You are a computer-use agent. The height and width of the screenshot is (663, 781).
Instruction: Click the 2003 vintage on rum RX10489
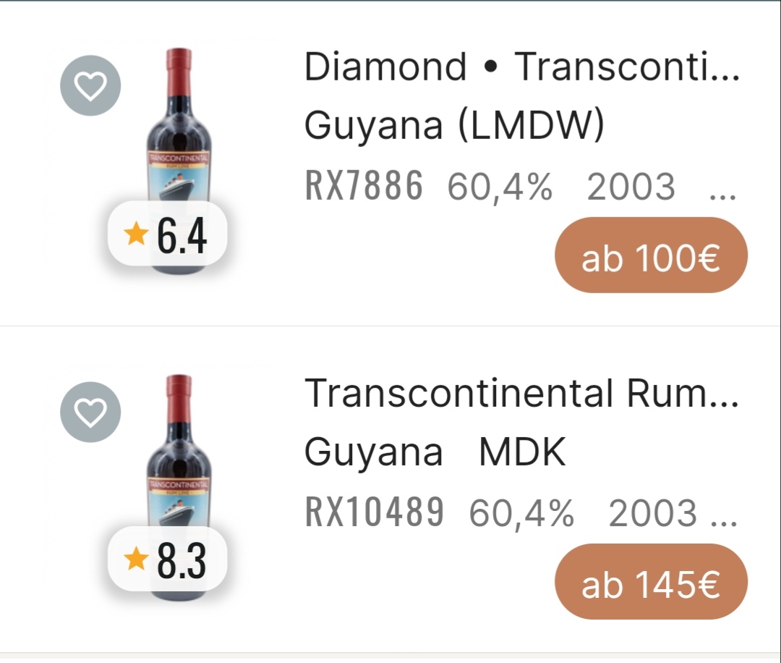pyautogui.click(x=652, y=514)
